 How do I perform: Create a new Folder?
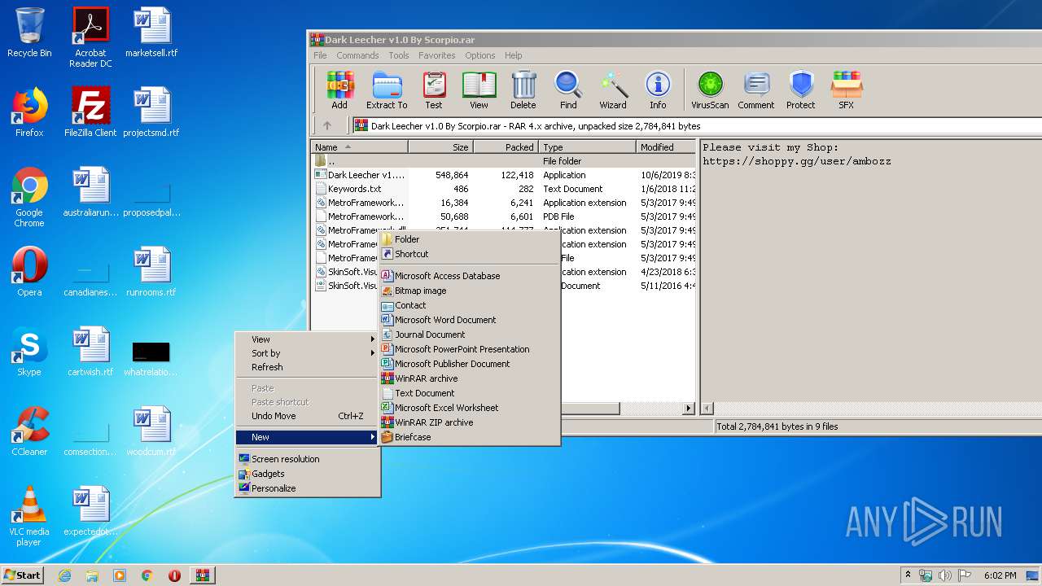click(x=470, y=239)
